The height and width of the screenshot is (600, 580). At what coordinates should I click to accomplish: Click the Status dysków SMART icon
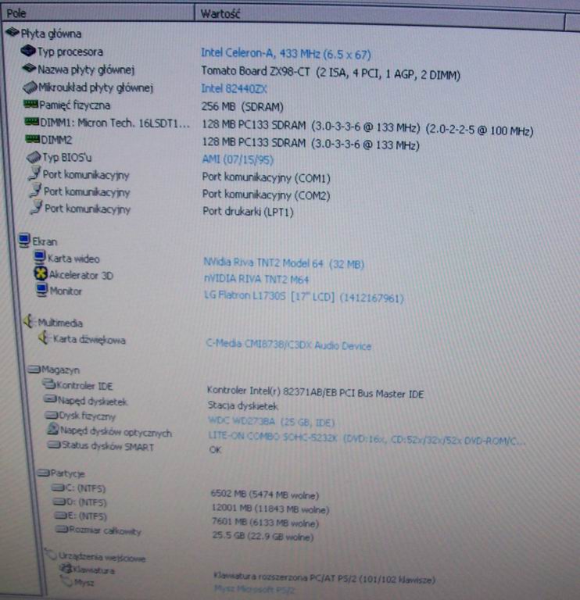pos(54,445)
